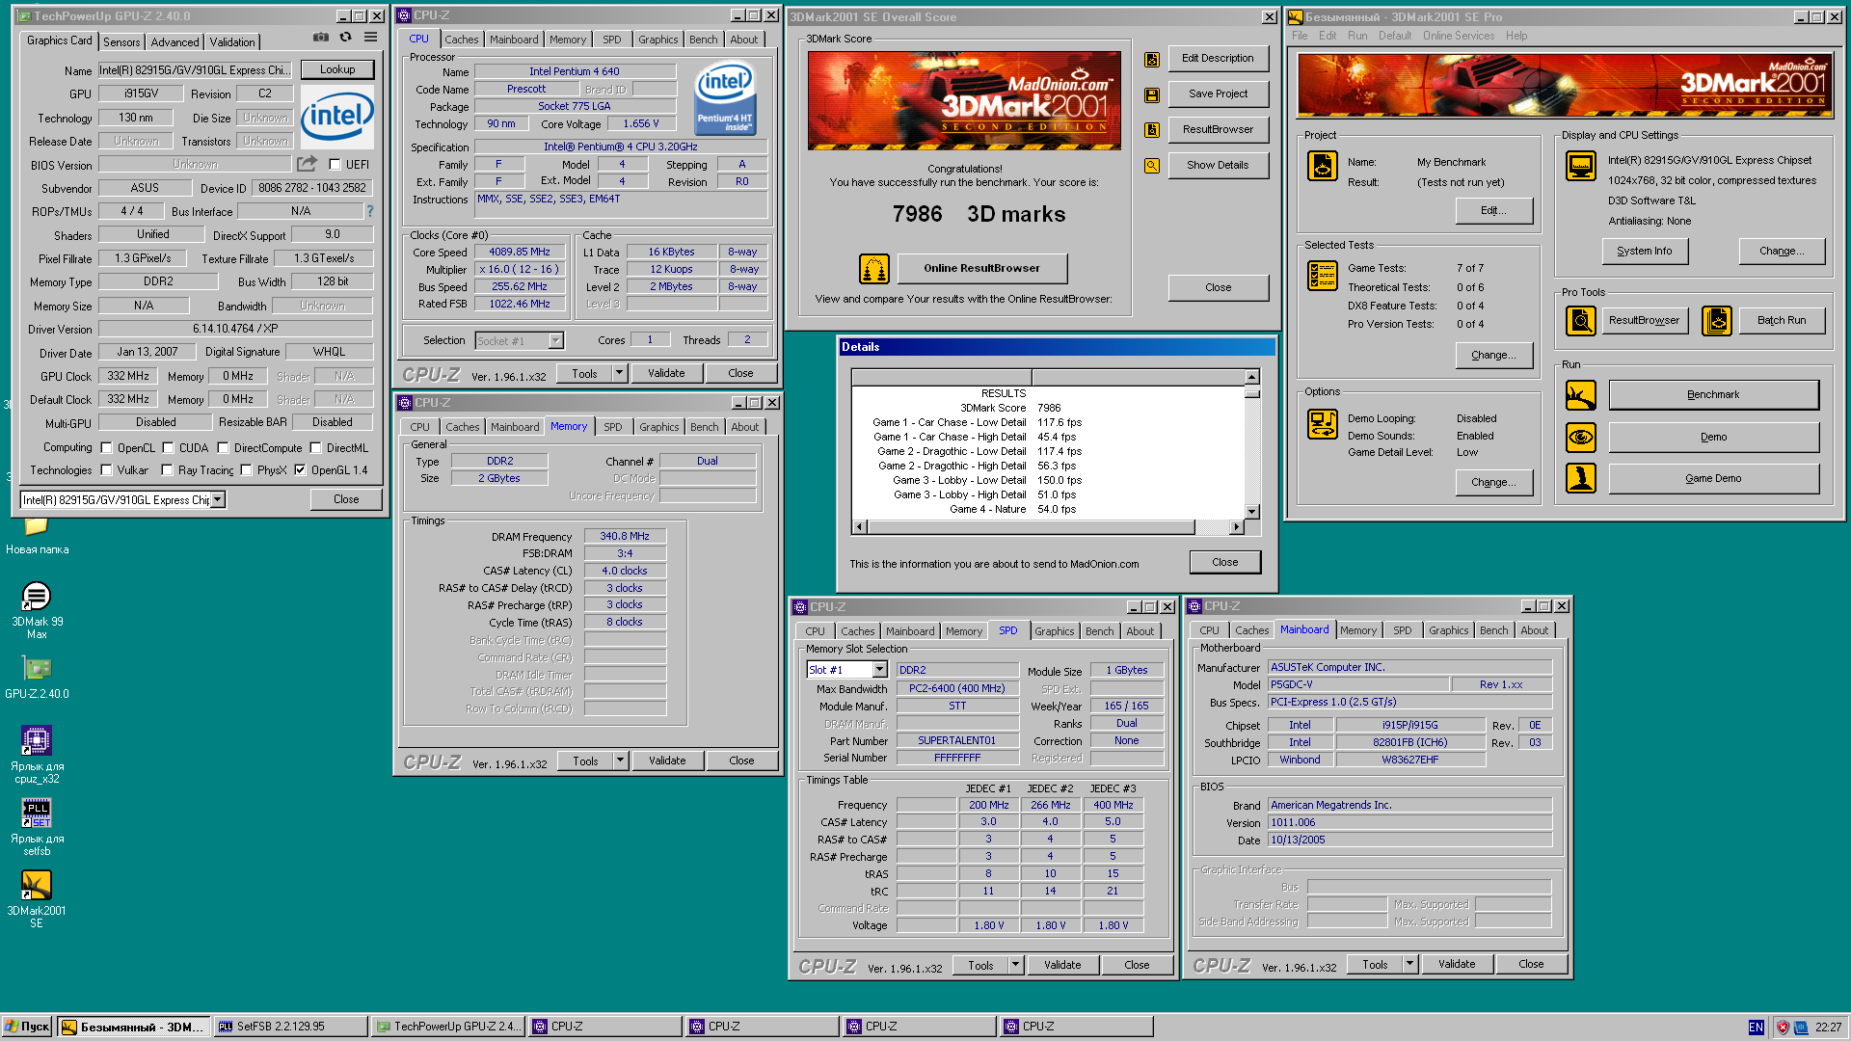Click Selected Tests checklist icon
Screen dimensions: 1851x1041
1322,276
